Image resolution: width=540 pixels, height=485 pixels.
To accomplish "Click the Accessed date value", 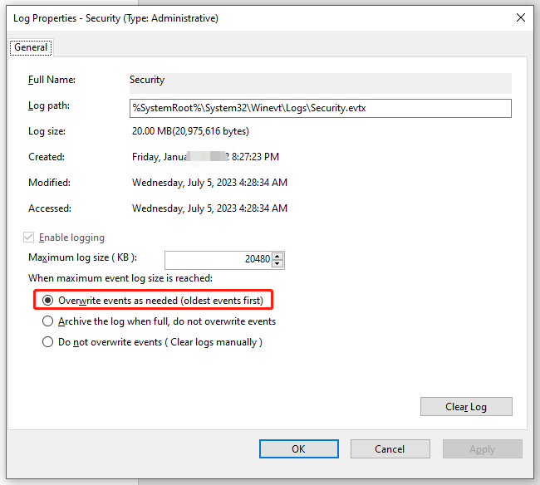I will pyautogui.click(x=209, y=208).
